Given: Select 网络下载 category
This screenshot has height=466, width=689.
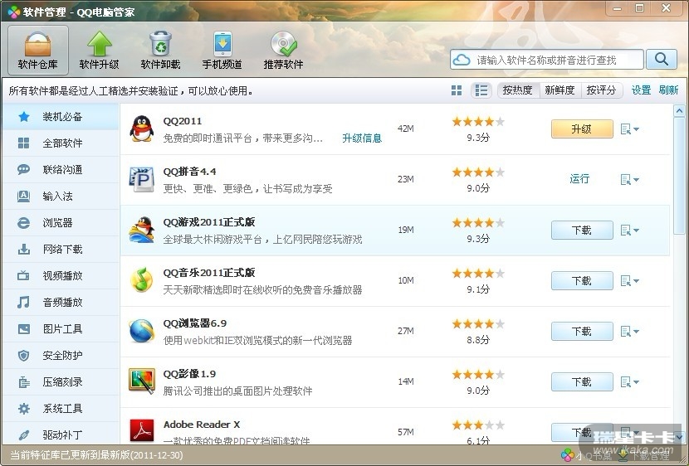Looking at the screenshot, I should point(61,250).
